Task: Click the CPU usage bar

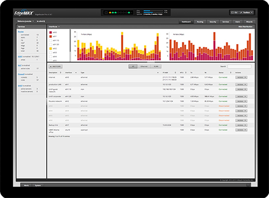Action: pos(153,11)
